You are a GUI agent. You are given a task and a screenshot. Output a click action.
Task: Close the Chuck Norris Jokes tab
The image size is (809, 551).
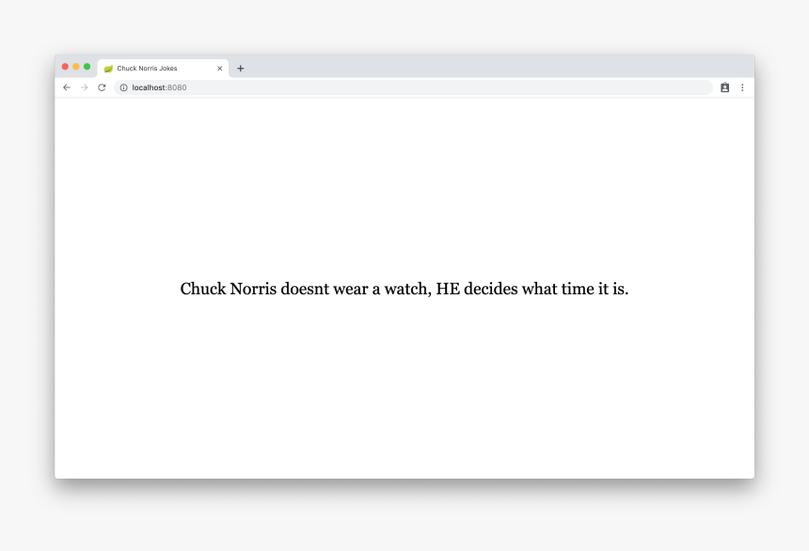220,69
